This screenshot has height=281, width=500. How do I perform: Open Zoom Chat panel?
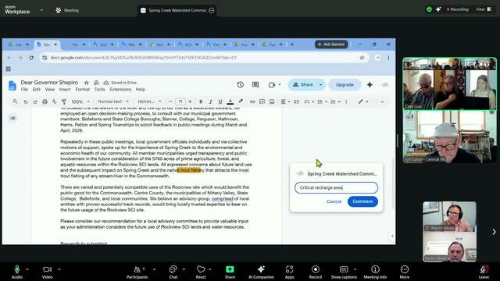173,272
